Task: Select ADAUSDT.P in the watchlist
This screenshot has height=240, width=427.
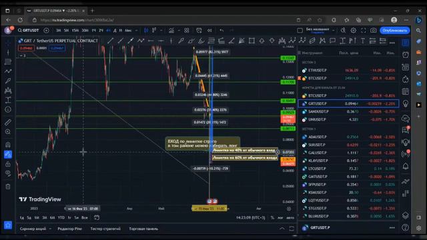Action: pyautogui.click(x=348, y=137)
